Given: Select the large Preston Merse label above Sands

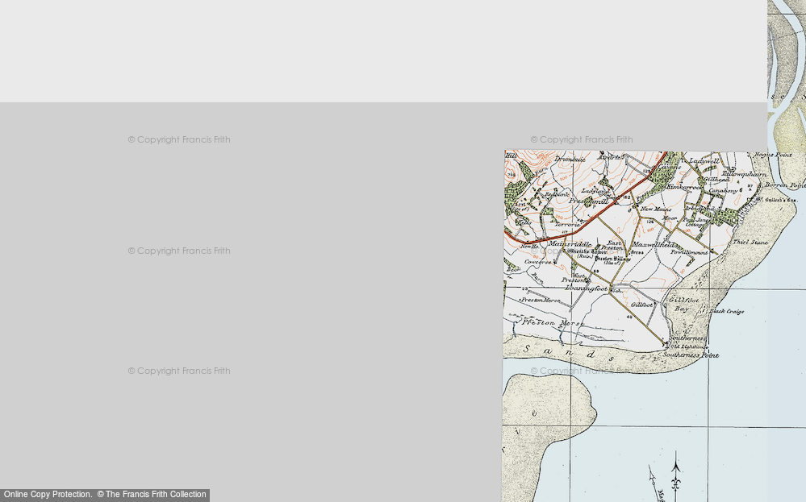Looking at the screenshot, I should (x=553, y=322).
